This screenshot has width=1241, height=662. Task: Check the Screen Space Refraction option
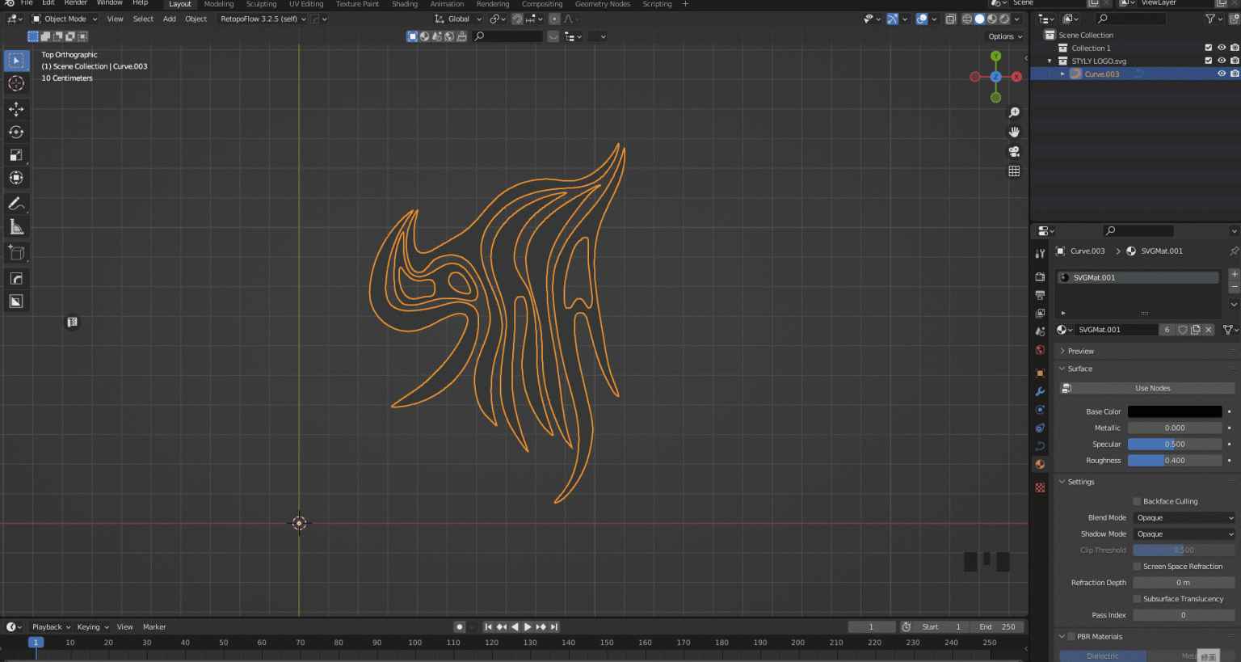(1138, 566)
